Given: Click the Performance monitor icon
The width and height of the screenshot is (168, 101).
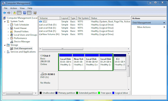Looking at the screenshot, I should pyautogui.click(x=12, y=38).
